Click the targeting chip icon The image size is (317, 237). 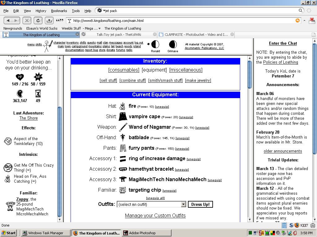click(x=123, y=190)
